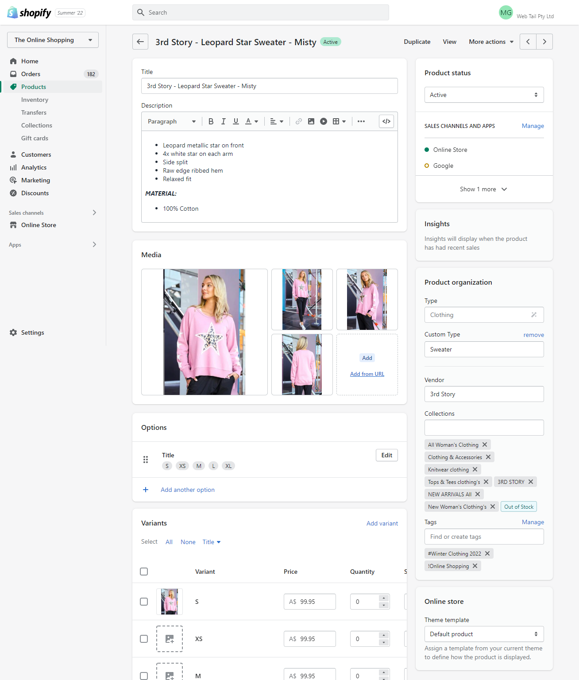This screenshot has height=680, width=579.
Task: Check the S variant checkbox
Action: click(x=144, y=602)
